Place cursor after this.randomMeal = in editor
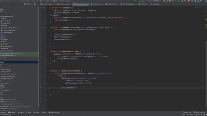The width and height of the screenshot is (207, 116). pyautogui.click(x=78, y=88)
